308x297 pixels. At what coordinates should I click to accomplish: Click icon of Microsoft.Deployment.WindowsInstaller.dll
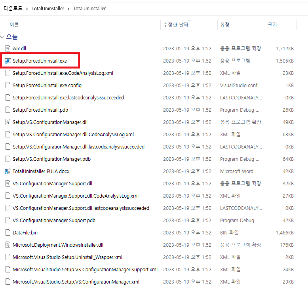point(8,245)
